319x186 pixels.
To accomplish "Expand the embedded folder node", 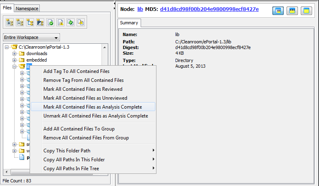I will coord(15,60).
